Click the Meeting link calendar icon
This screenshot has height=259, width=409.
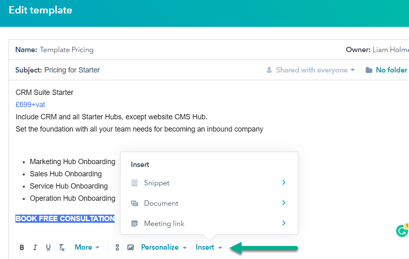click(x=135, y=223)
